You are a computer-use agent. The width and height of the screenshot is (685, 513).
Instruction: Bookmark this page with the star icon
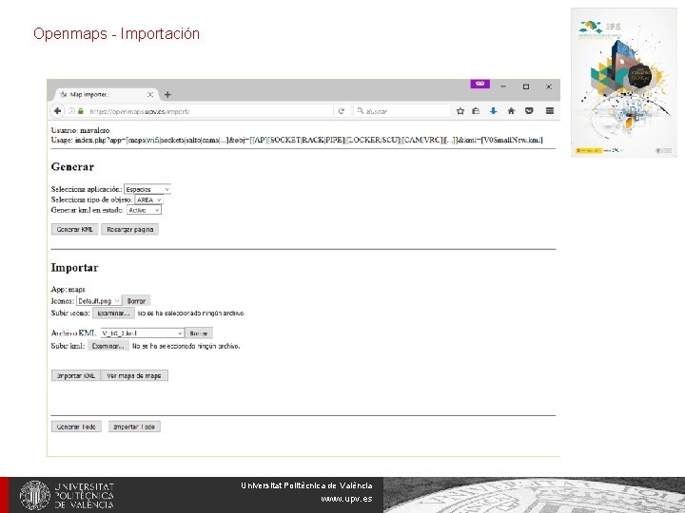[x=460, y=111]
